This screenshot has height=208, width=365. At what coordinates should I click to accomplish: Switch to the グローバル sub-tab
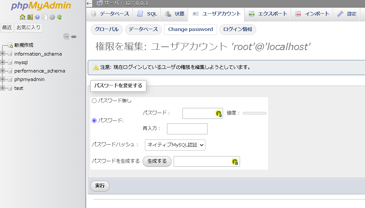[107, 29]
